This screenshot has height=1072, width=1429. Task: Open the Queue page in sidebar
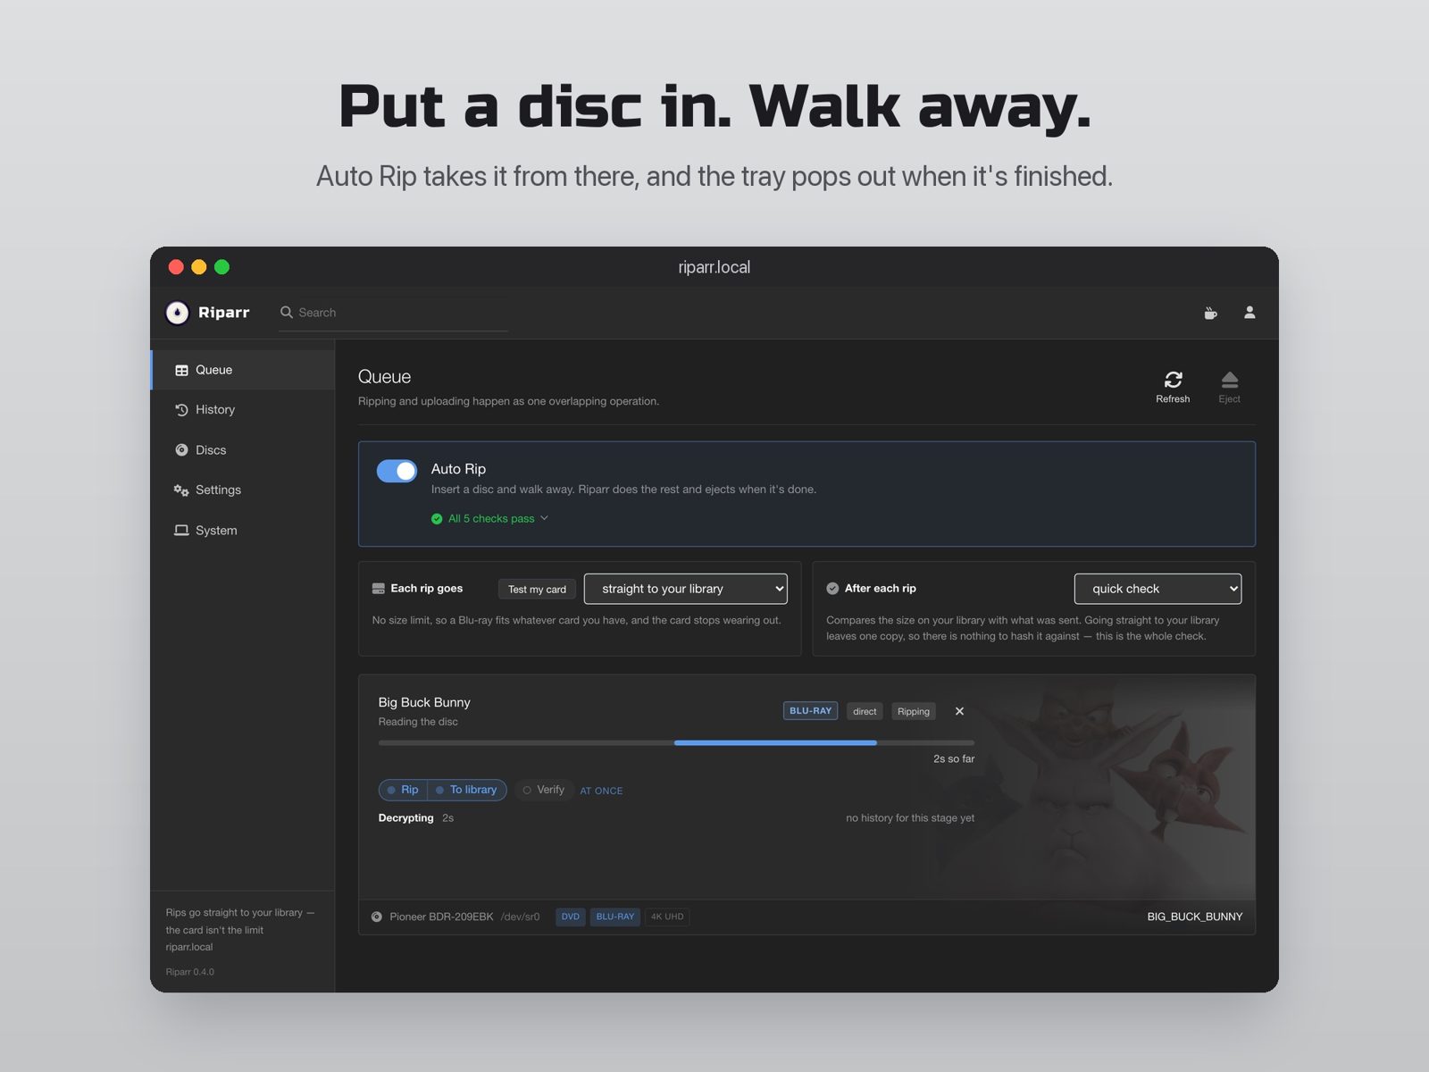[243, 370]
